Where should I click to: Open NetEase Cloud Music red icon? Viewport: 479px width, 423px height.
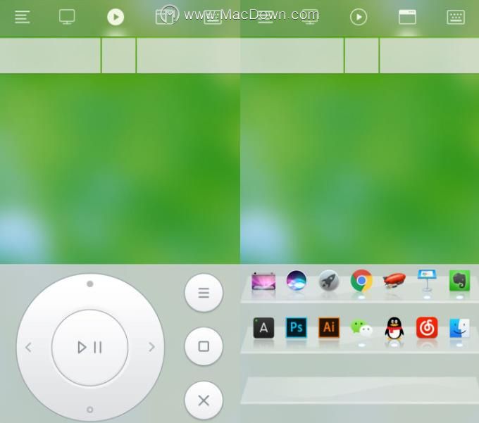427,328
